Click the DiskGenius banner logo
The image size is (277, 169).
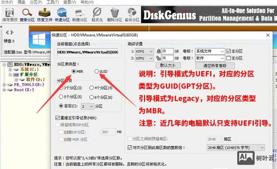click(x=169, y=15)
